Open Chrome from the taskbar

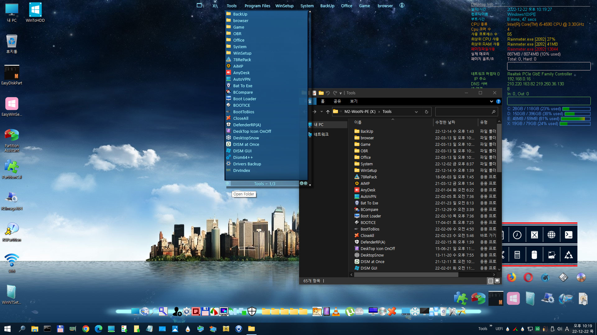86,329
